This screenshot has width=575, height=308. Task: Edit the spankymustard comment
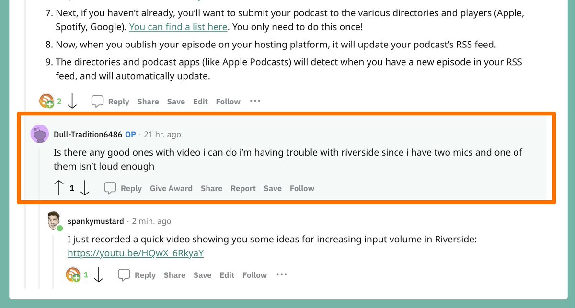click(x=227, y=275)
